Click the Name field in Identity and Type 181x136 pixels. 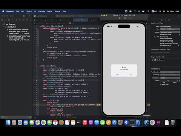(x=170, y=26)
